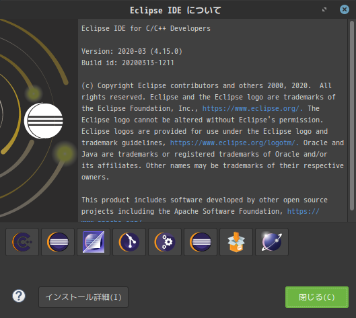Click the 'Version: 2020-03 (4.15.0)' text
Viewport: 356px width, 318px height.
coord(132,51)
